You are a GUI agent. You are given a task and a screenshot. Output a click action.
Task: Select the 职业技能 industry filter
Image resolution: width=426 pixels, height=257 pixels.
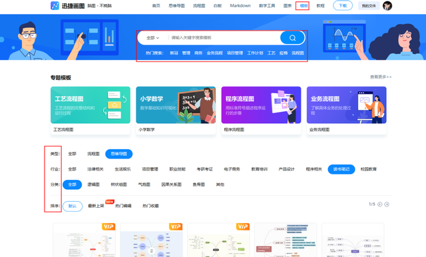tap(178, 169)
